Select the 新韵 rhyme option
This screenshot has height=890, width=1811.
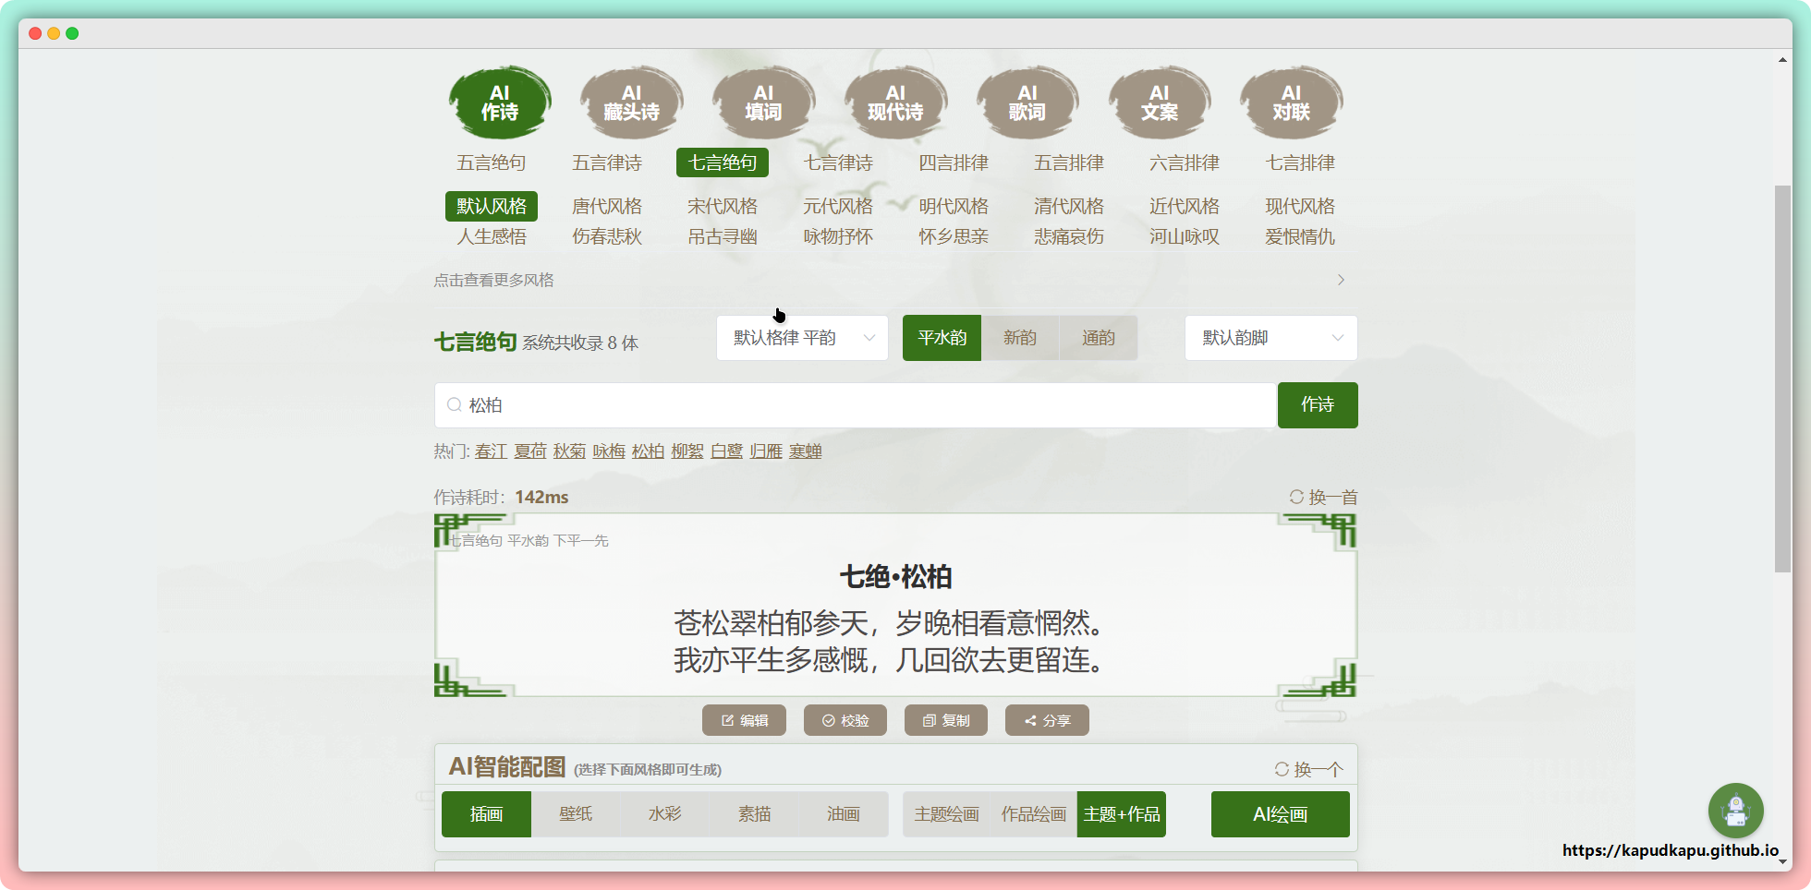pyautogui.click(x=1020, y=338)
